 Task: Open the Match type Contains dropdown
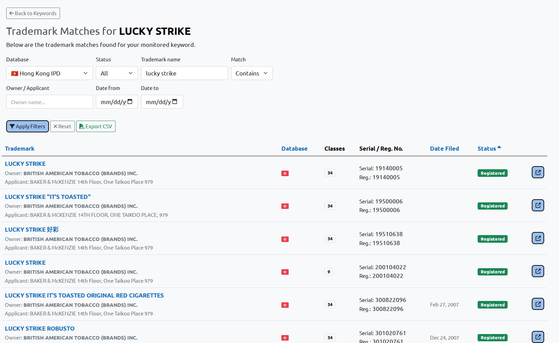click(x=251, y=73)
